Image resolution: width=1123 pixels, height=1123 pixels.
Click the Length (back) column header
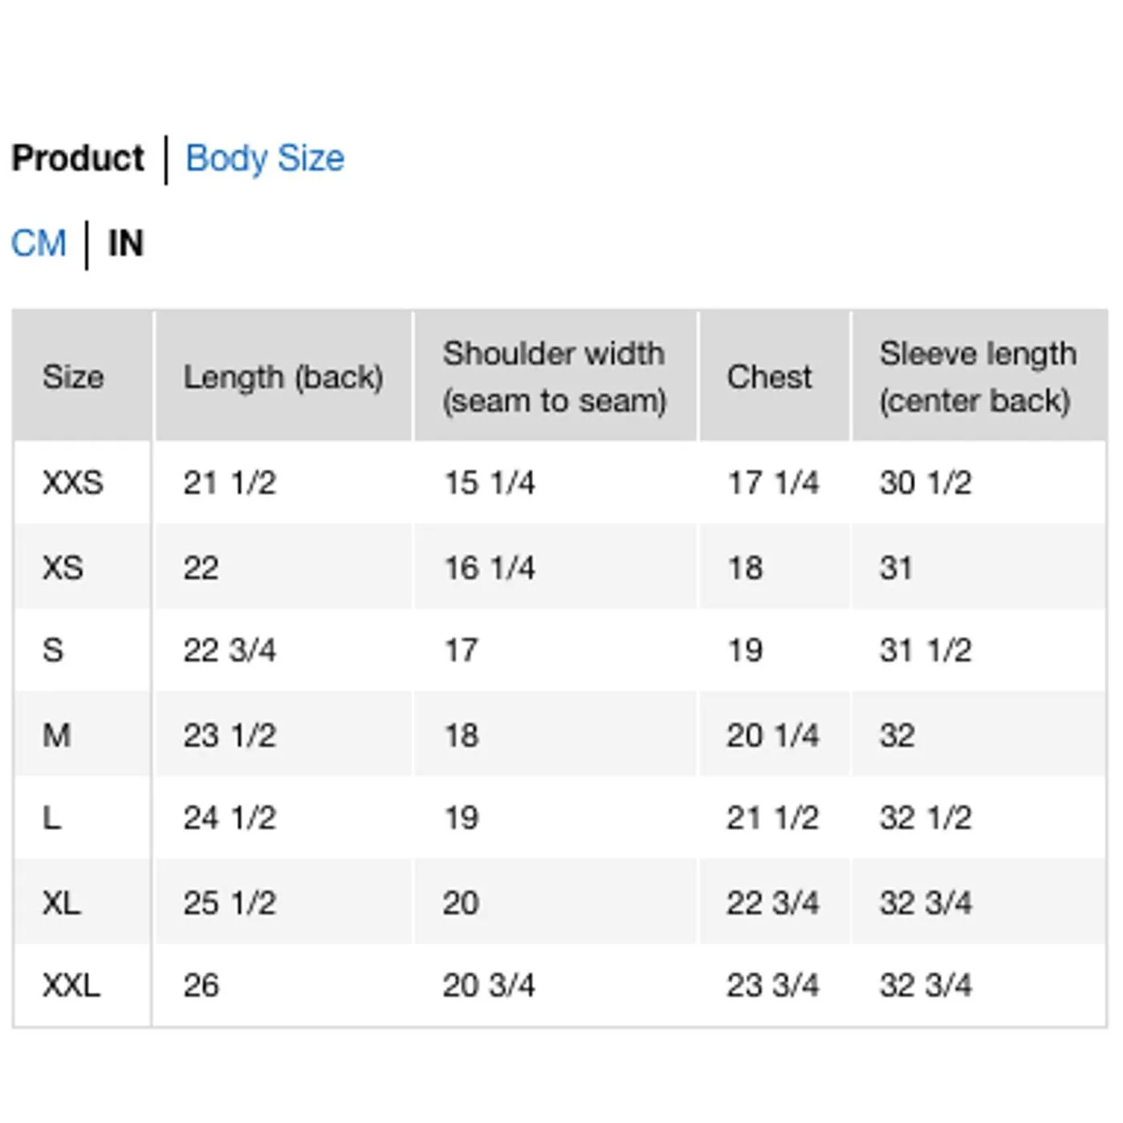(283, 376)
